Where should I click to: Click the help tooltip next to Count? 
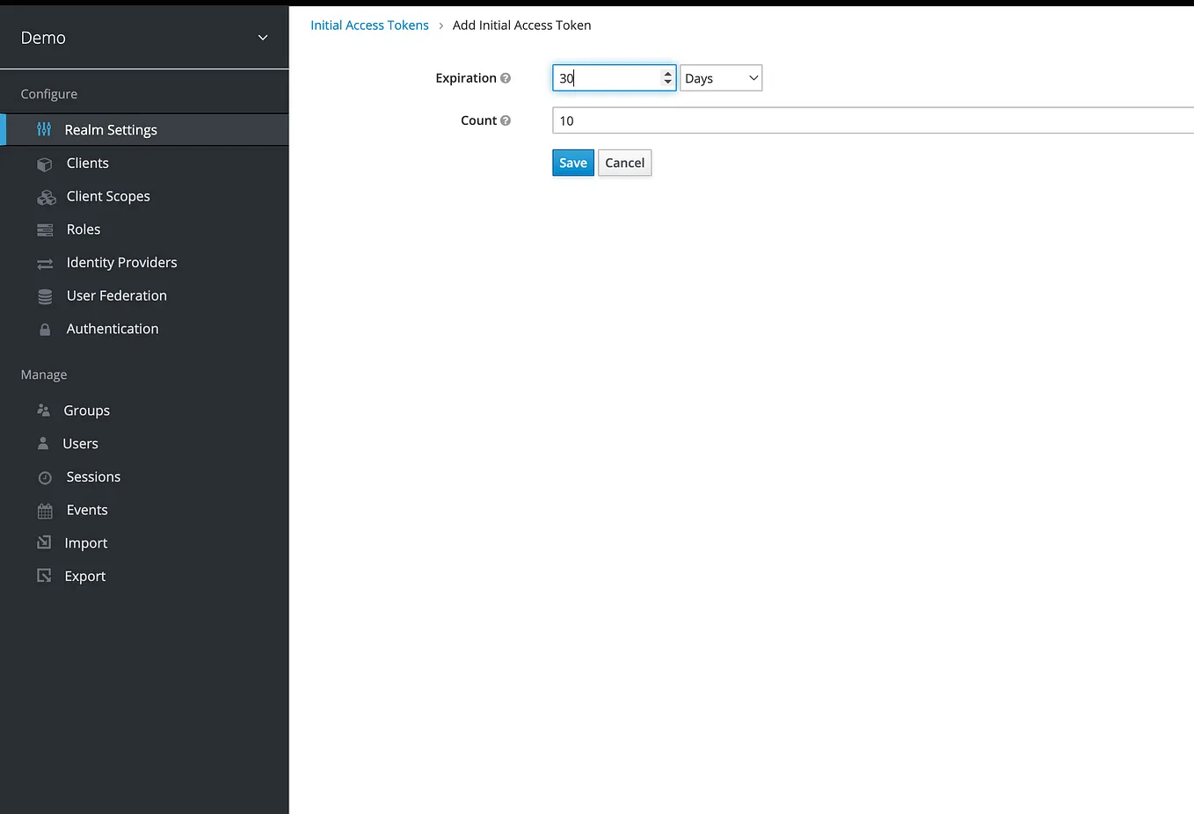pyautogui.click(x=506, y=120)
